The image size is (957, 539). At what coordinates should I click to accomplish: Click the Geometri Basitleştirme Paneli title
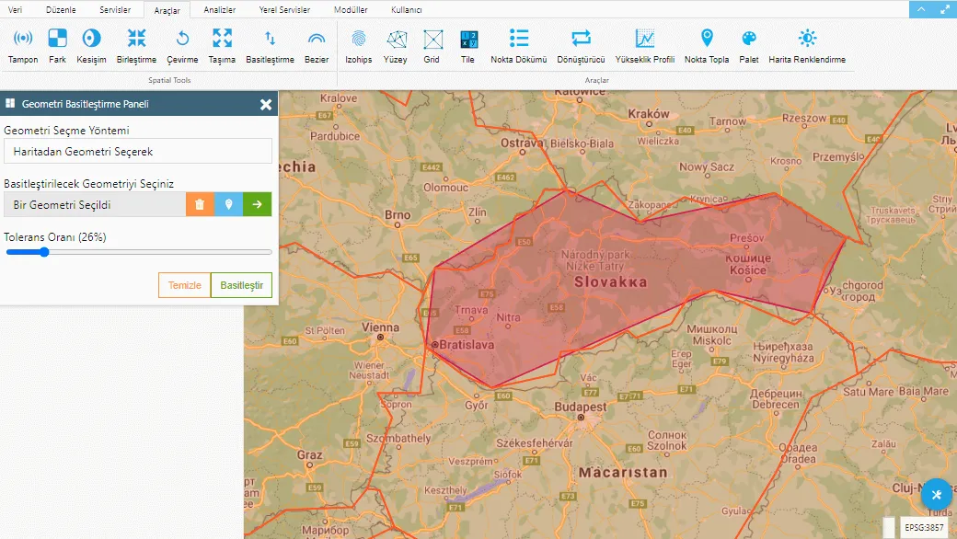coord(86,104)
